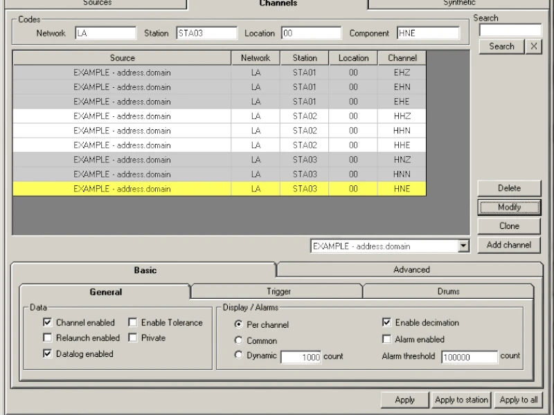Clear search with the X button

(x=533, y=46)
